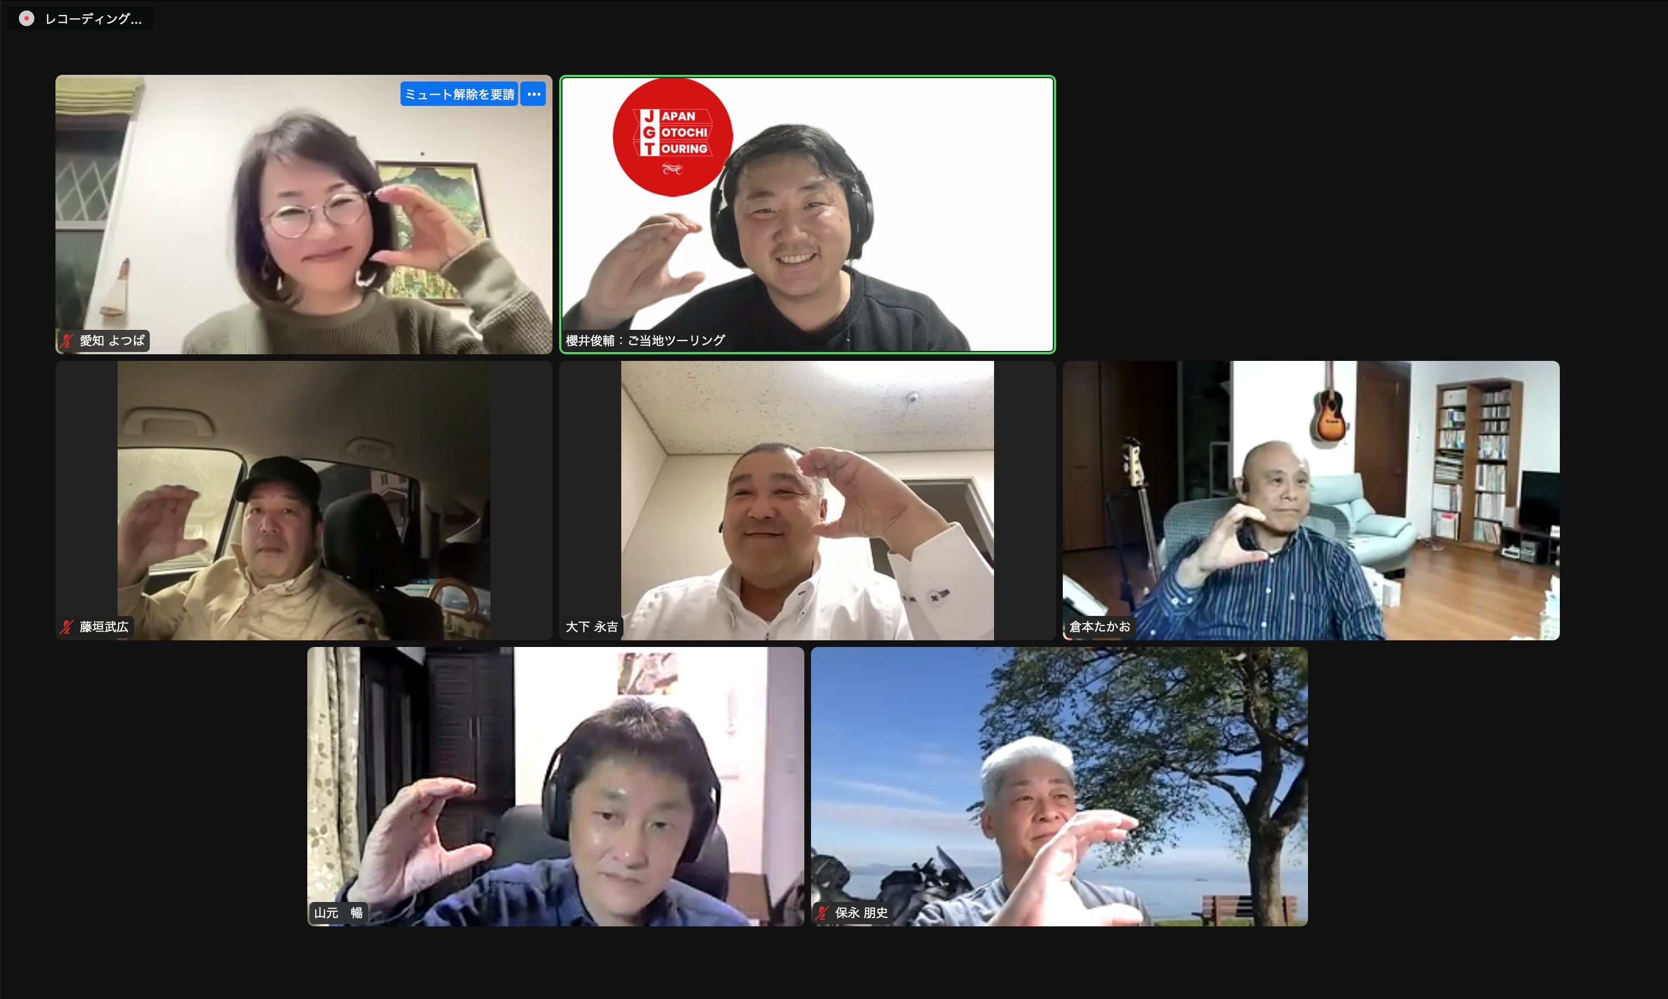Click the red recording indicator icon
The image size is (1668, 999).
26,18
